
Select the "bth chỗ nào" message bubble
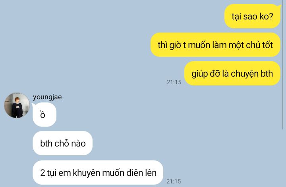tap(63, 143)
